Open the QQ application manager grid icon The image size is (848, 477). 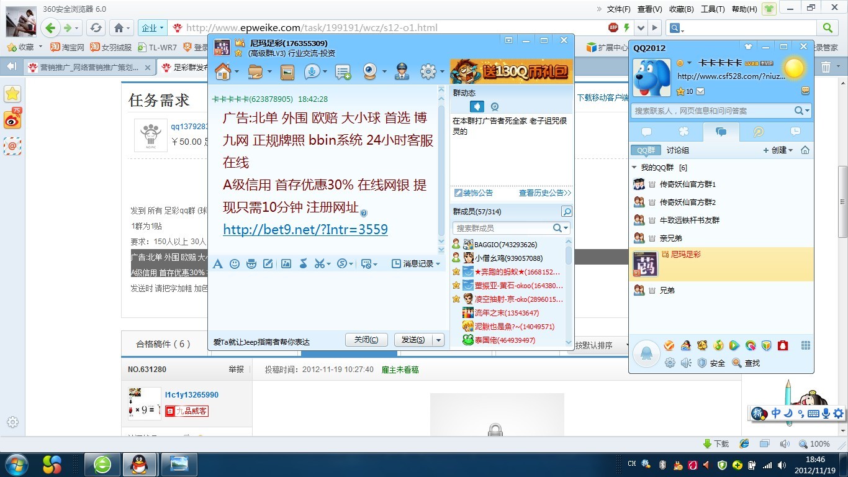coord(806,346)
